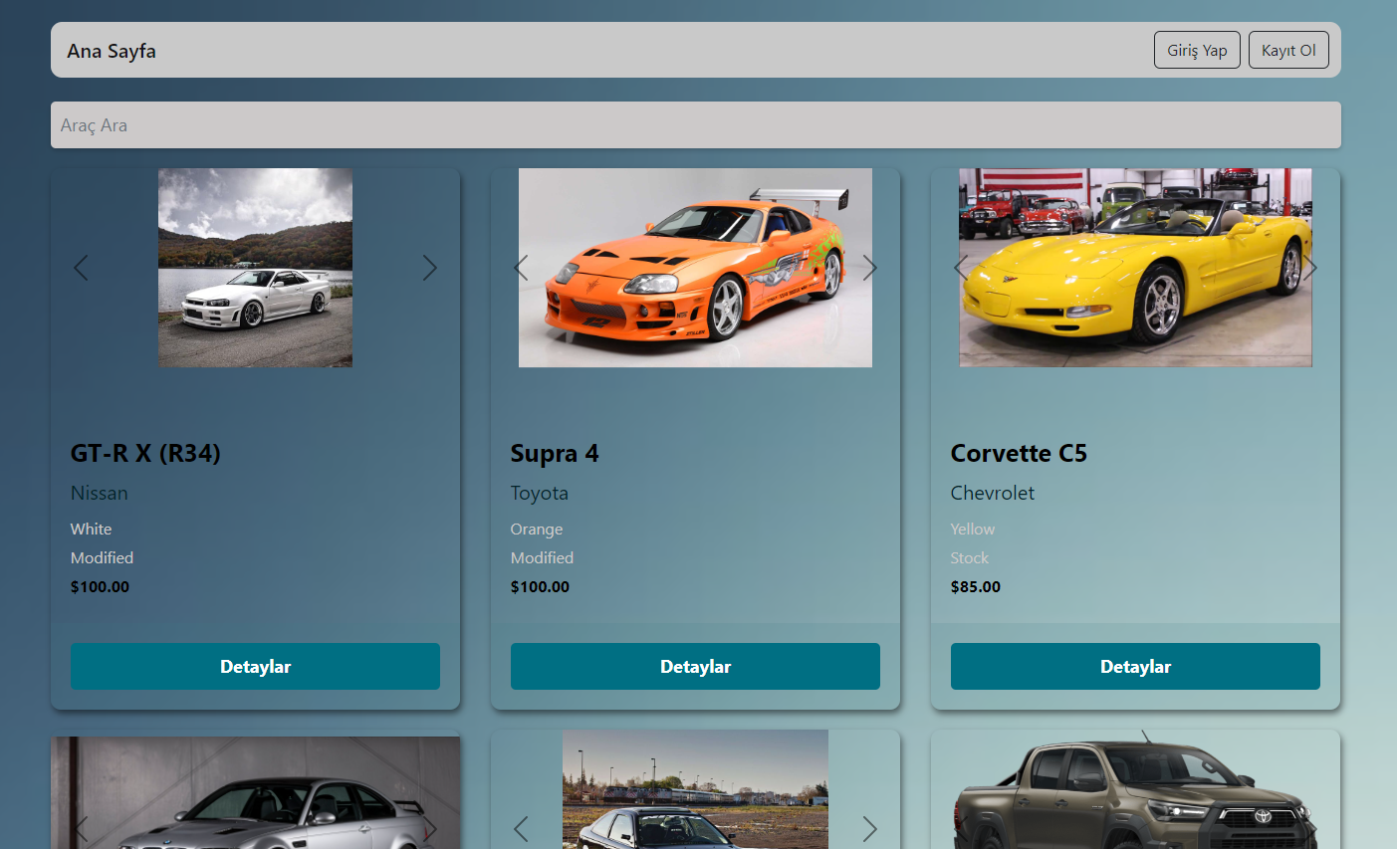Screen dimensions: 1397x849
Task: Click the Giriş Yap login button
Action: pos(1198,50)
